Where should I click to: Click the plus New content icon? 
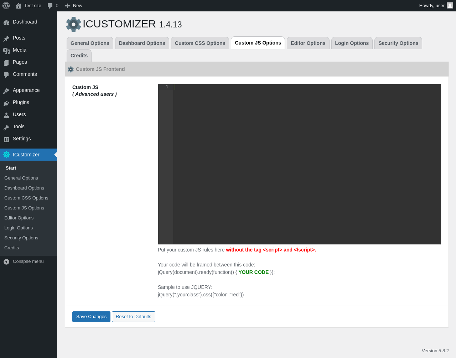(x=67, y=6)
